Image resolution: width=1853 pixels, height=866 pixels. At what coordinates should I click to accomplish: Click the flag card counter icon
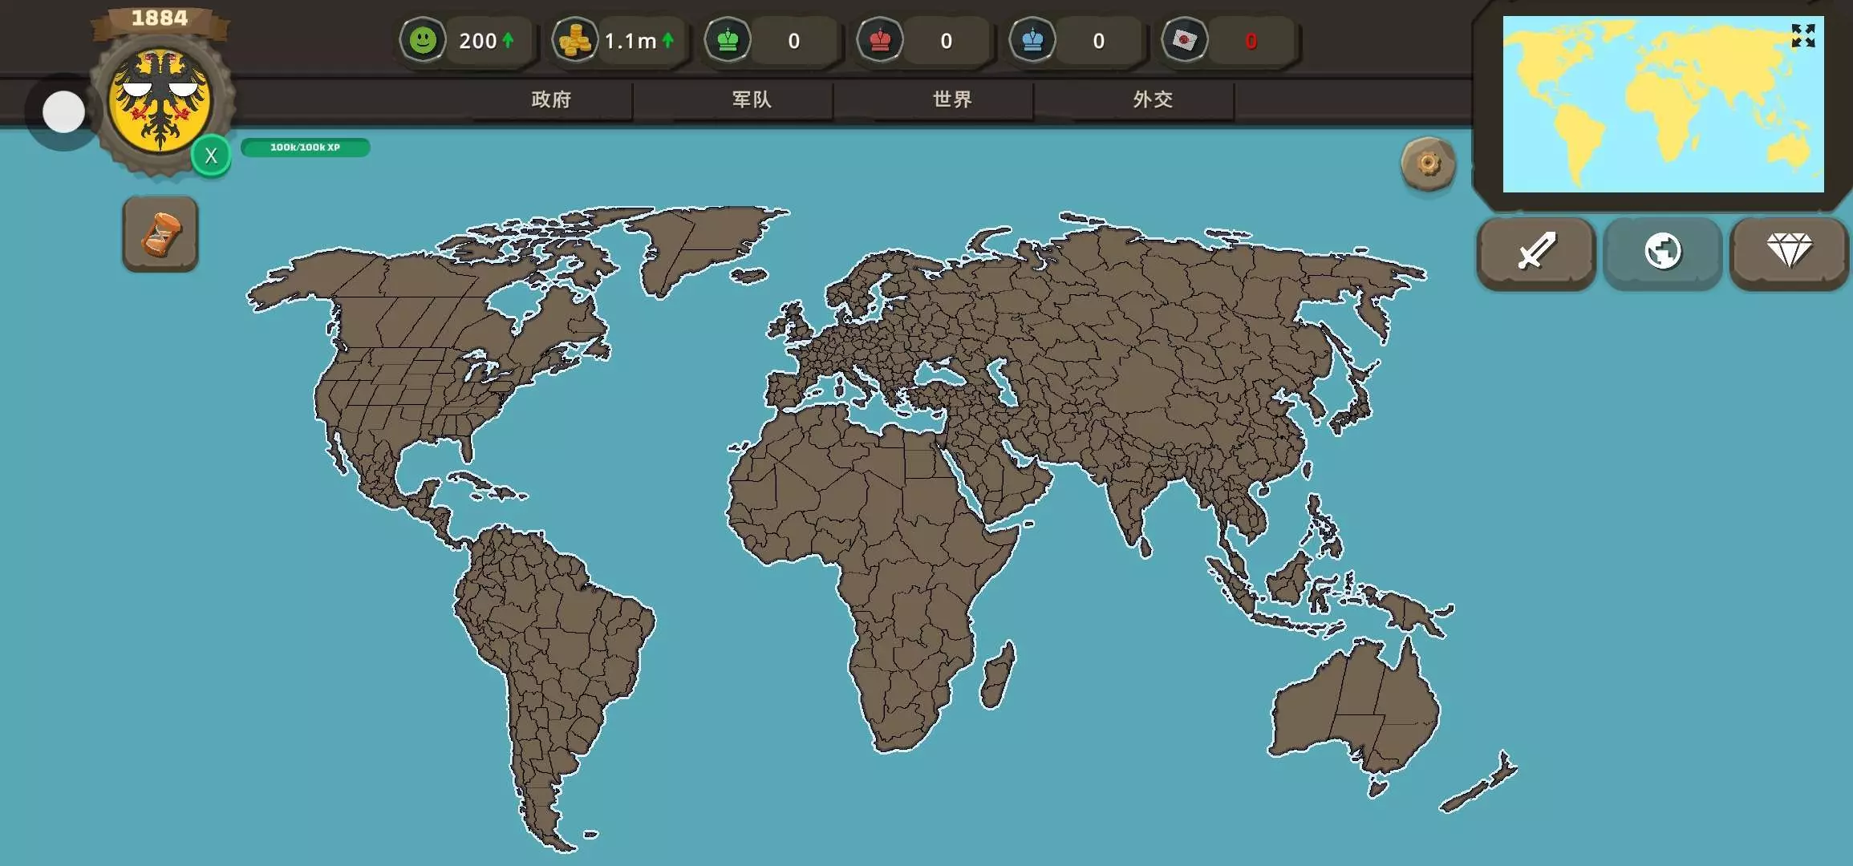point(1185,40)
